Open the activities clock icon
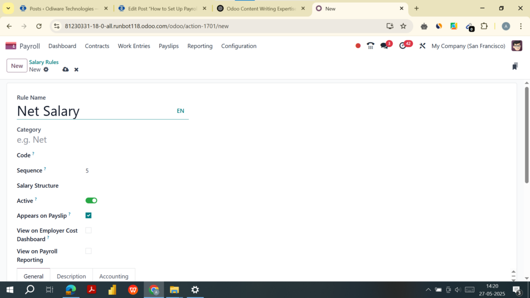This screenshot has height=298, width=530. tap(403, 46)
